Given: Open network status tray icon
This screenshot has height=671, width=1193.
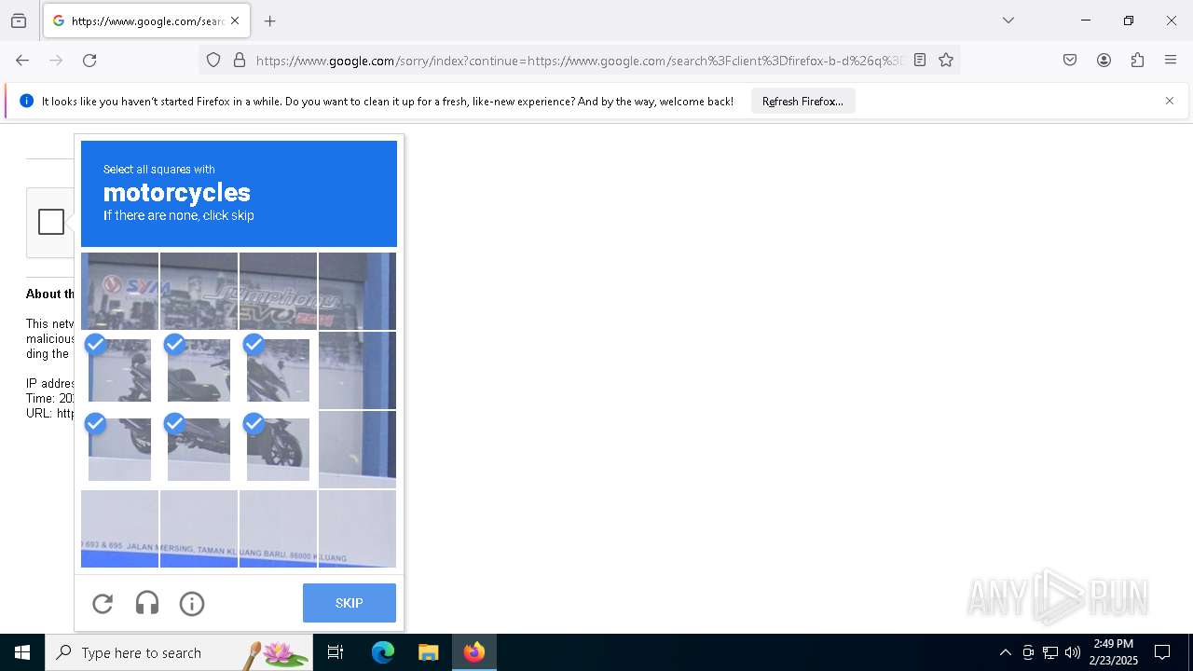Looking at the screenshot, I should click(1050, 652).
